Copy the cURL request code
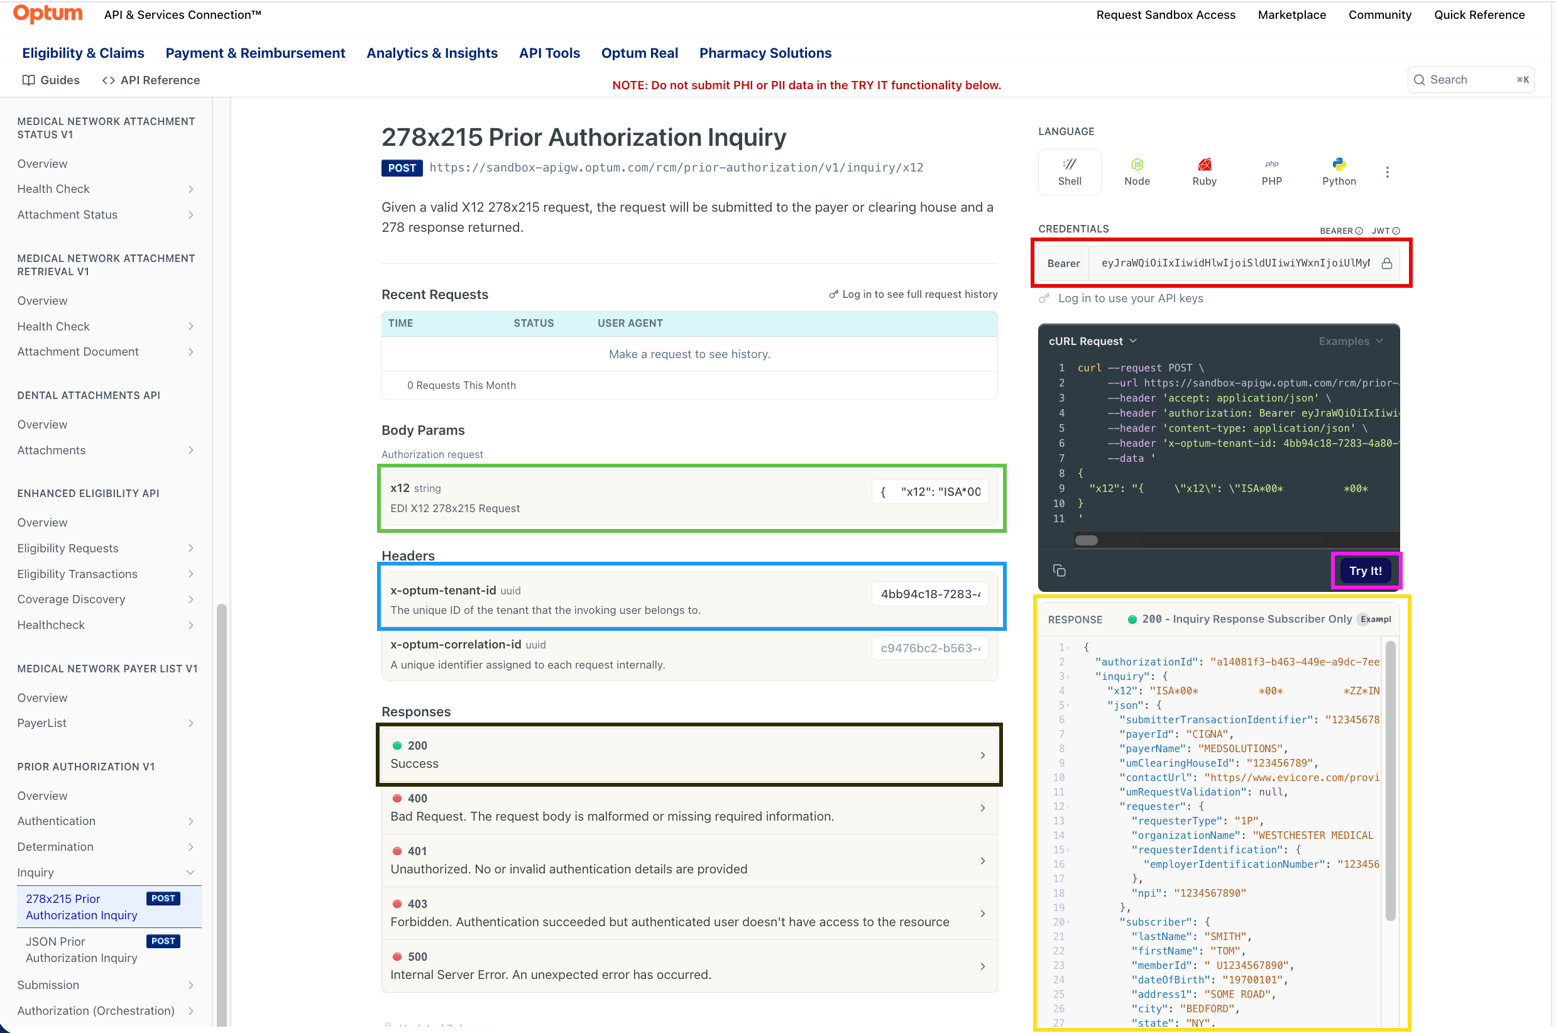Viewport: 1556px width, 1033px height. pyautogui.click(x=1060, y=571)
